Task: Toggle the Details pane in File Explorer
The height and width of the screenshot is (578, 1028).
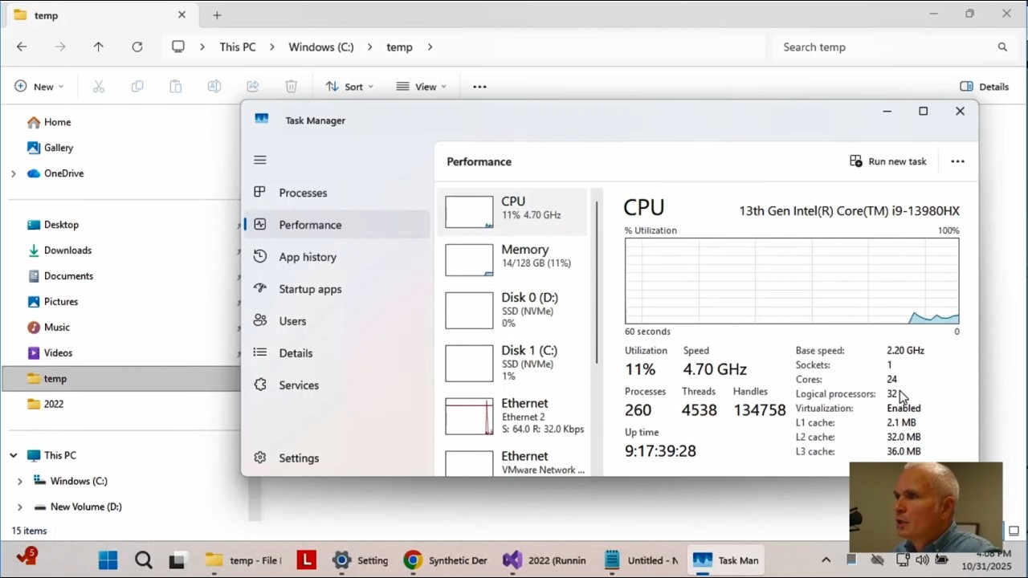Action: 985,87
